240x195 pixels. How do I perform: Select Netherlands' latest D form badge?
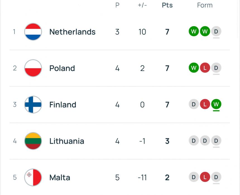(x=216, y=31)
